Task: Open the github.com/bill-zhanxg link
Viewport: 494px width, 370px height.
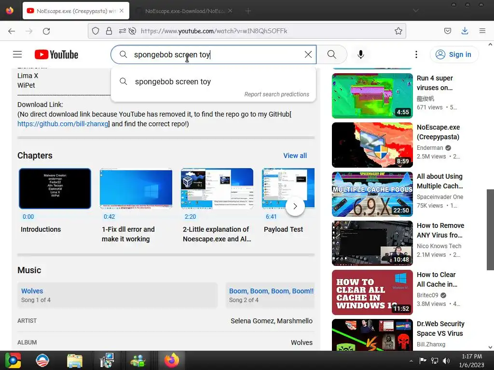Action: click(63, 124)
